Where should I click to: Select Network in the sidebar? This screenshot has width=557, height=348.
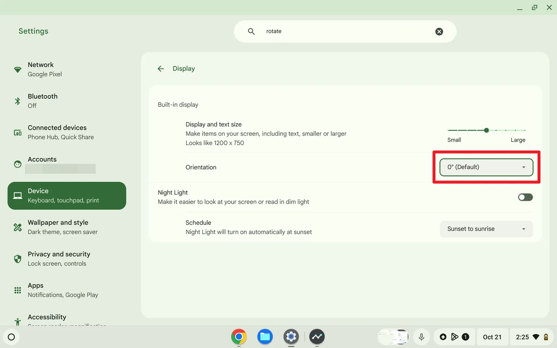(67, 70)
